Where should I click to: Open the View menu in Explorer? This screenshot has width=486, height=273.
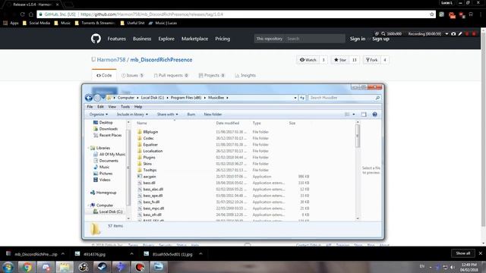point(112,106)
